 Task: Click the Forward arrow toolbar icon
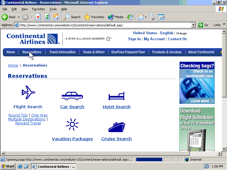click(x=25, y=17)
